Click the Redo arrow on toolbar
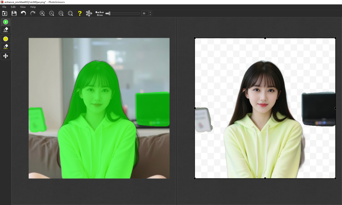 tap(32, 13)
